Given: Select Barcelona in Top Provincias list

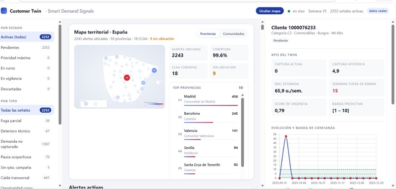Looking at the screenshot, I should click(x=208, y=118).
